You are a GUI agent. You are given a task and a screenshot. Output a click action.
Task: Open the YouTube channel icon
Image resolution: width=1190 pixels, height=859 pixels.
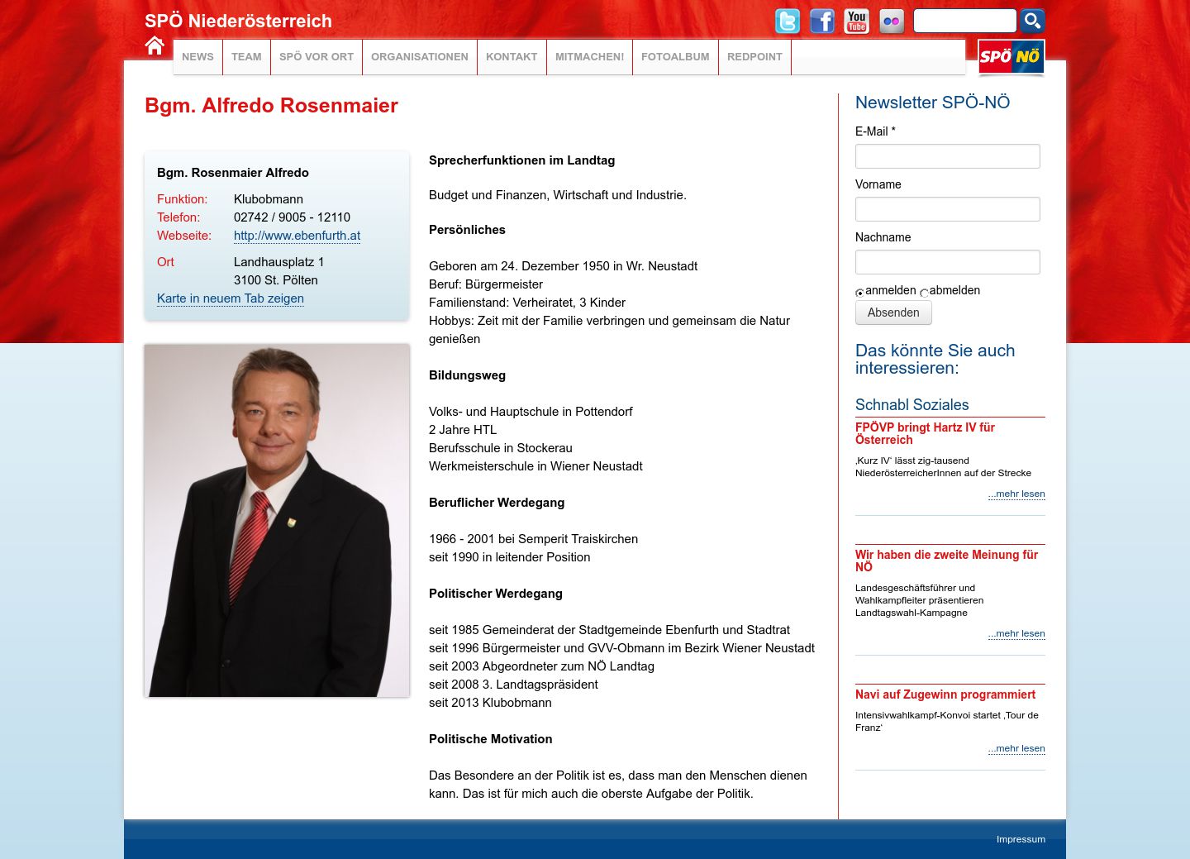click(x=857, y=21)
